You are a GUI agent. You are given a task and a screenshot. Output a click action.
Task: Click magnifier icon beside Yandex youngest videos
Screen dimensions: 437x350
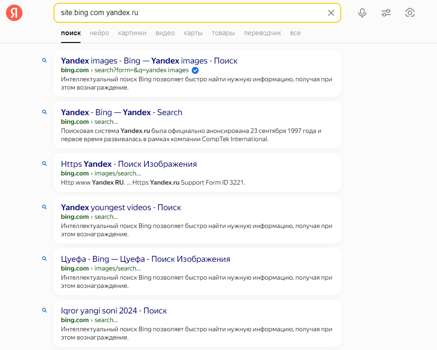[x=44, y=207]
